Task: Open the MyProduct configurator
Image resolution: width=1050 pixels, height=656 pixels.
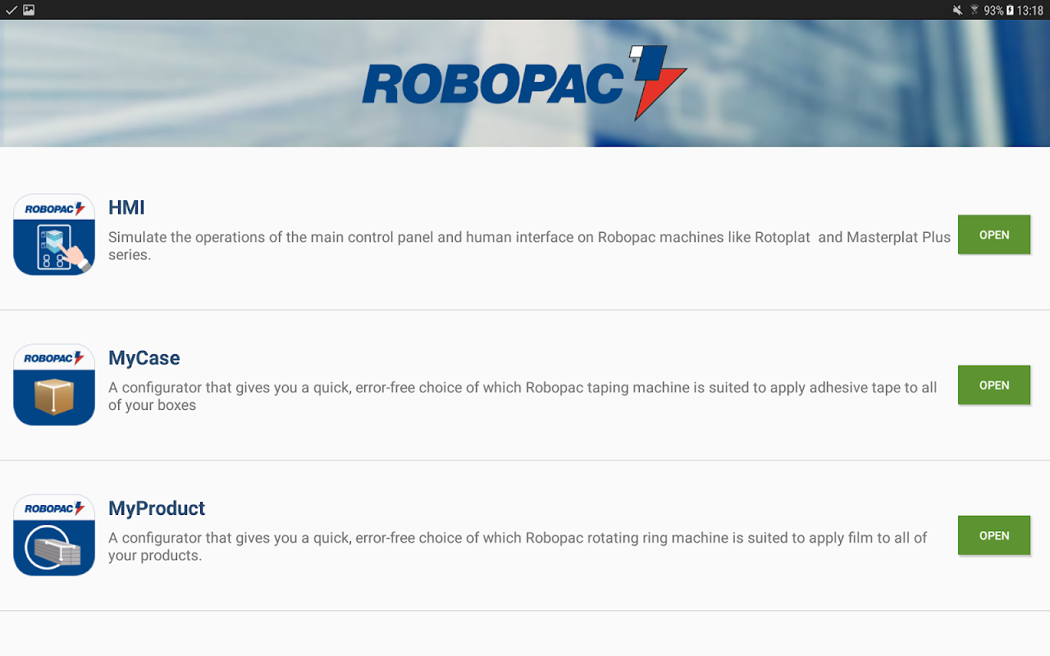Action: (994, 535)
